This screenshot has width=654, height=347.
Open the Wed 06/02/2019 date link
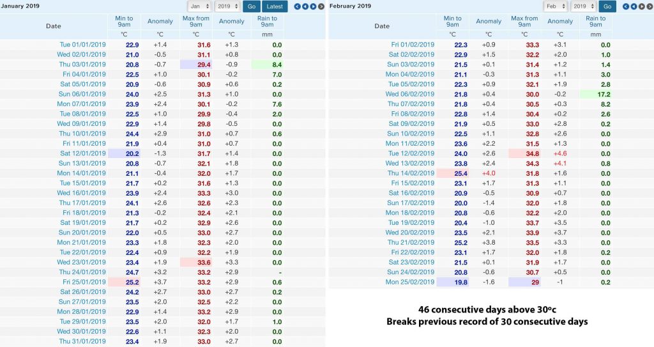click(409, 94)
